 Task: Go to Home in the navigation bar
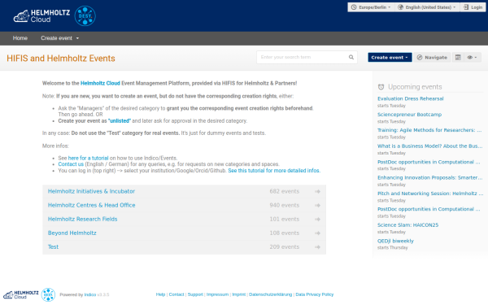pos(20,38)
